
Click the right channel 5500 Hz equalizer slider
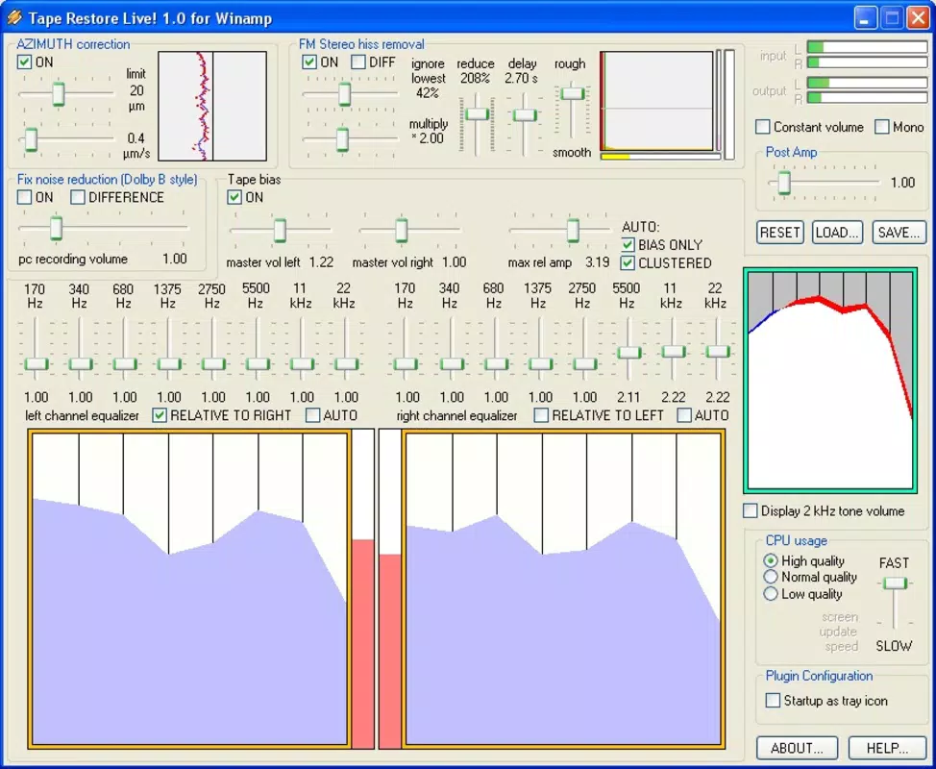coord(628,352)
